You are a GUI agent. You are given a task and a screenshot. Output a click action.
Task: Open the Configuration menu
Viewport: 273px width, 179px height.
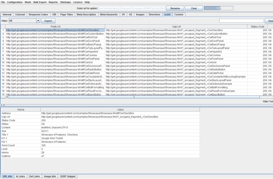coord(15,2)
